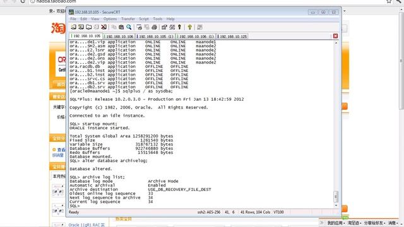Click the Disconnect icon with red X
Image resolution: width=404 pixels, height=227 pixels.
pyautogui.click(x=104, y=27)
